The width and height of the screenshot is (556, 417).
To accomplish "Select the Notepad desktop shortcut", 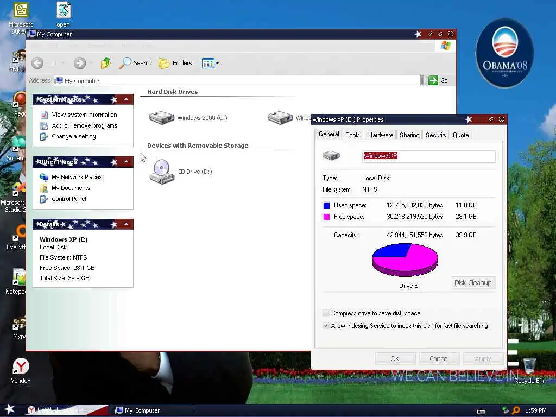I will coord(16,282).
